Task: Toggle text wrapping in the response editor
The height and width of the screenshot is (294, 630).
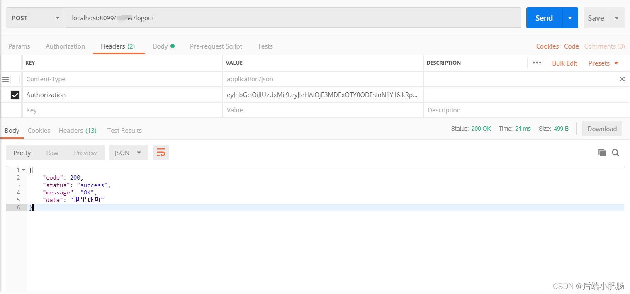Action: (x=161, y=152)
